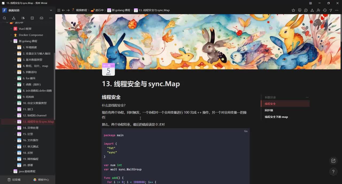Image resolution: width=342 pixels, height=184 pixels.
Task: Click the calendar page icon showing 5
Action: 108,69
